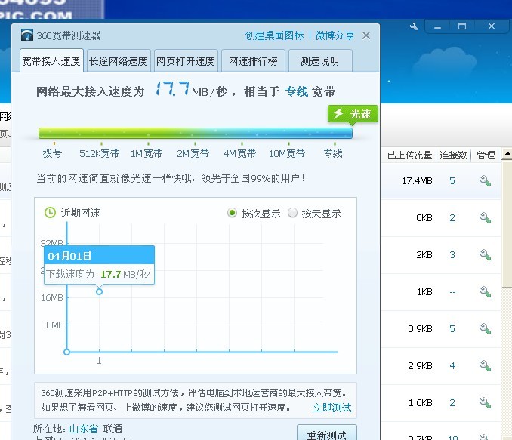Open the 测速说明 tab

(320, 60)
